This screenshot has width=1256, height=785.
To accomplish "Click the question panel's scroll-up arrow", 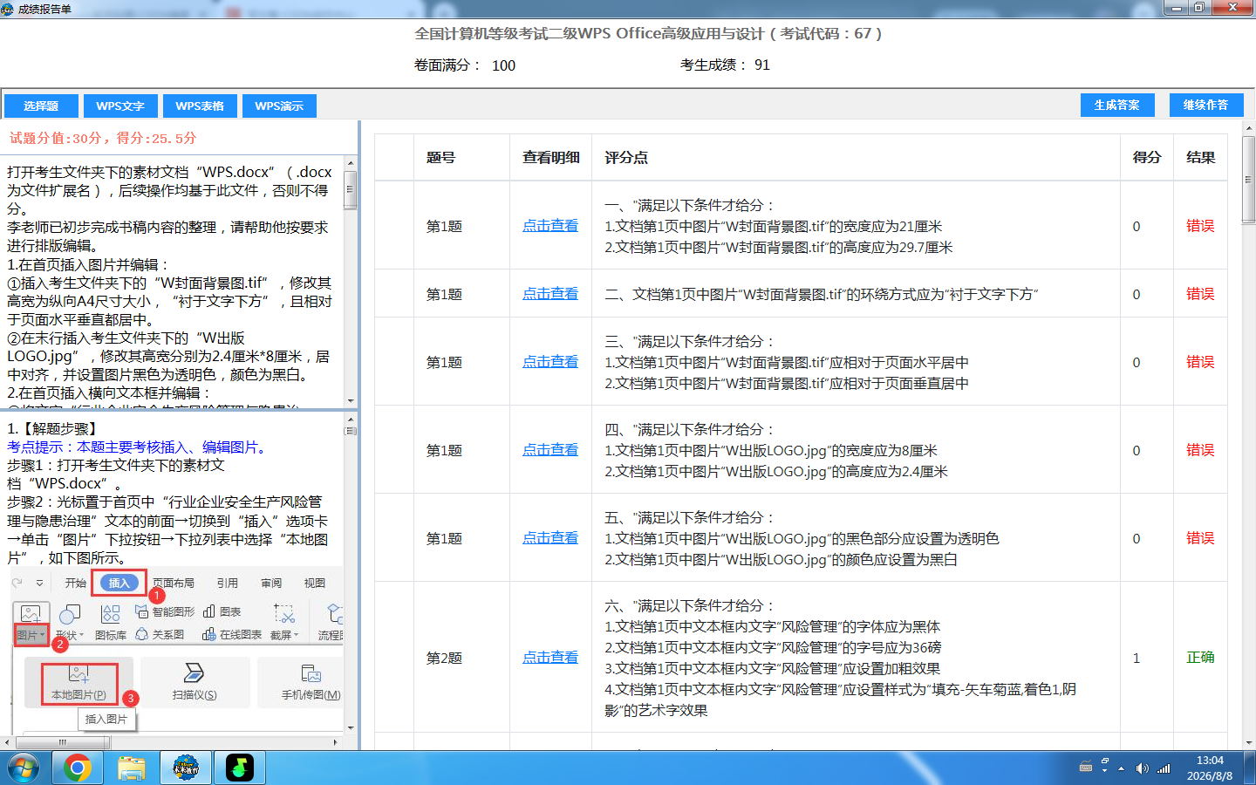I will [351, 162].
